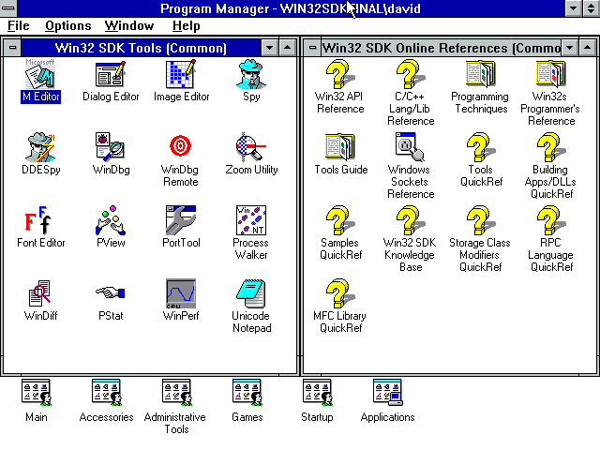This screenshot has height=450, width=600.
Task: Click the Win32 SDK Tools title bar
Action: click(x=141, y=48)
